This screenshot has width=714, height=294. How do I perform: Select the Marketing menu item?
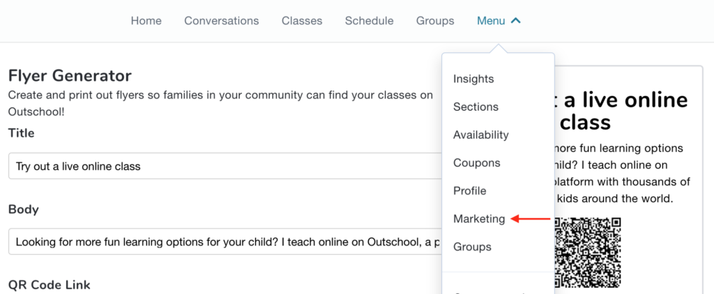[479, 219]
